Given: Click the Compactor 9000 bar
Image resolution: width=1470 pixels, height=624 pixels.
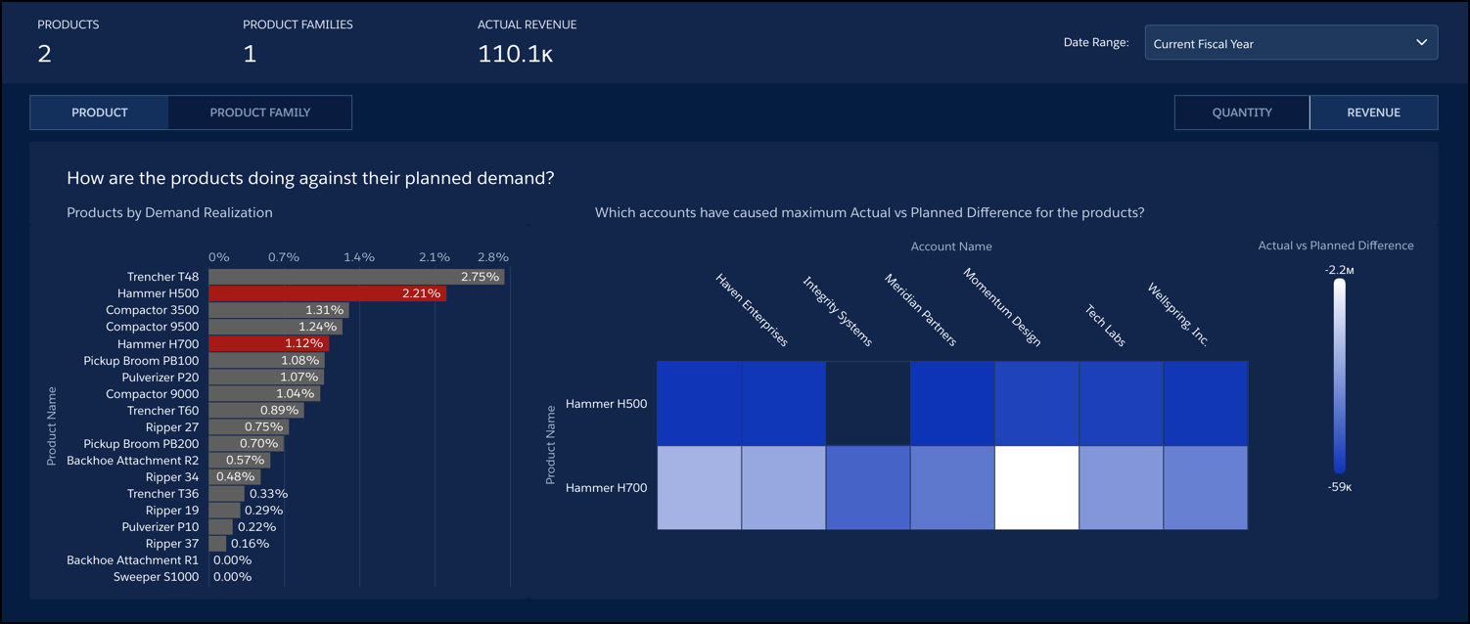Looking at the screenshot, I should coord(264,393).
